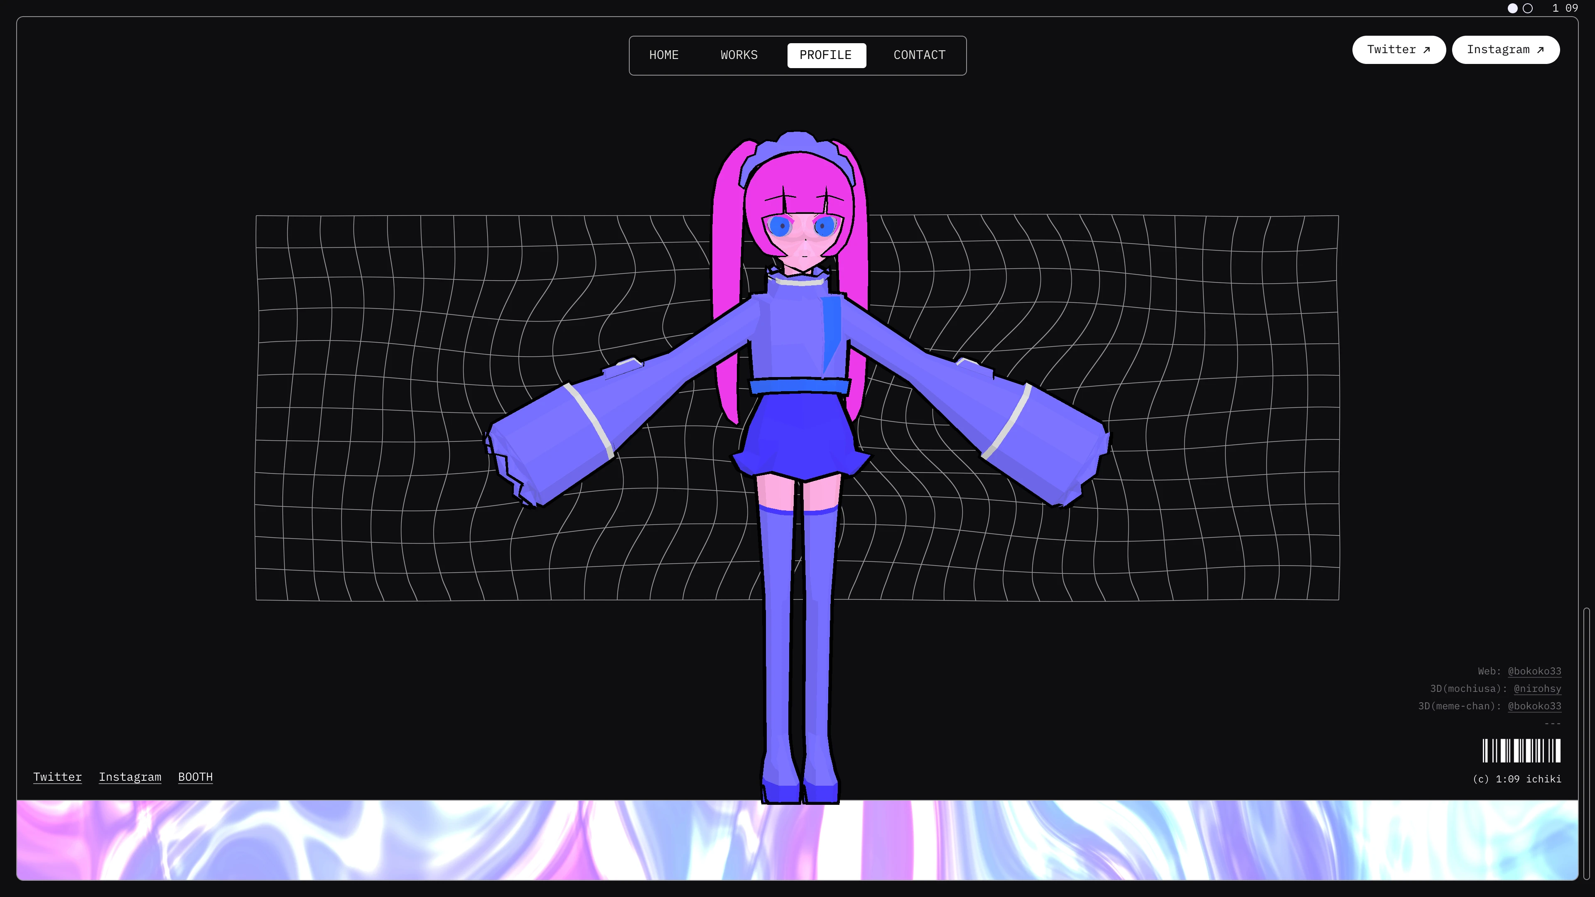Image resolution: width=1595 pixels, height=897 pixels.
Task: Select the filled circle theme toggle
Action: 1513,9
